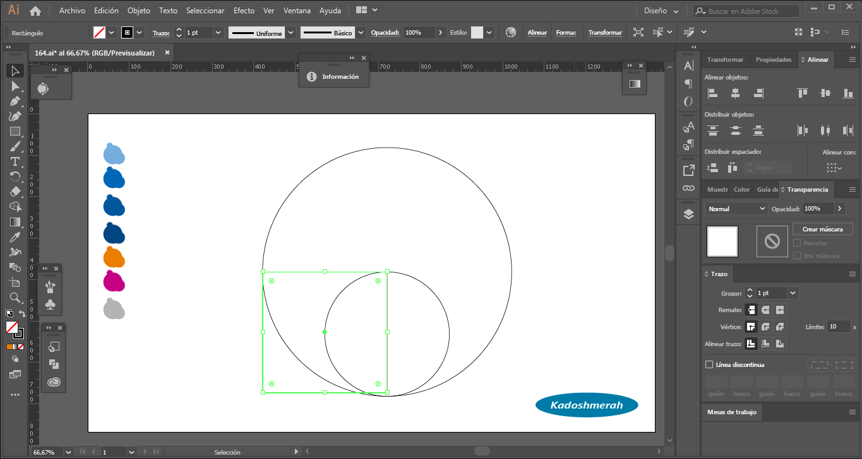The width and height of the screenshot is (862, 459).
Task: Open the Opacidad link in control bar
Action: click(385, 33)
